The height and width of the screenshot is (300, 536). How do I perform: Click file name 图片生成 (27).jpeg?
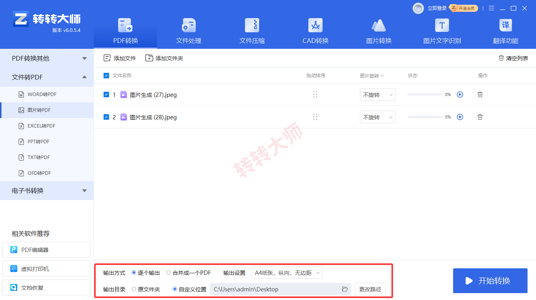tap(153, 95)
